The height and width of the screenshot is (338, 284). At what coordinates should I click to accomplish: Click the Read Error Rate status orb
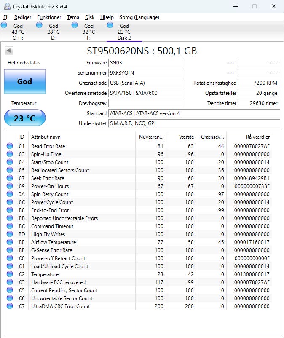tap(10, 146)
